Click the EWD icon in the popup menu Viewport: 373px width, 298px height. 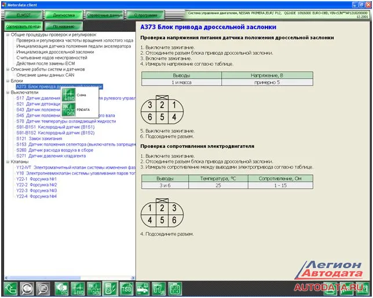coord(69,95)
